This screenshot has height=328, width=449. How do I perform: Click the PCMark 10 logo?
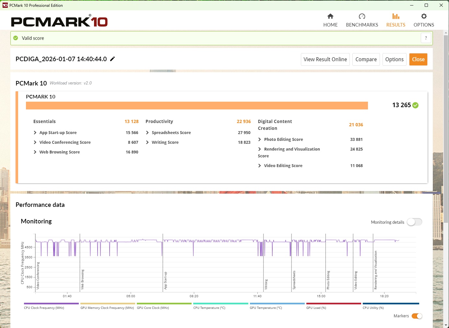pos(59,21)
